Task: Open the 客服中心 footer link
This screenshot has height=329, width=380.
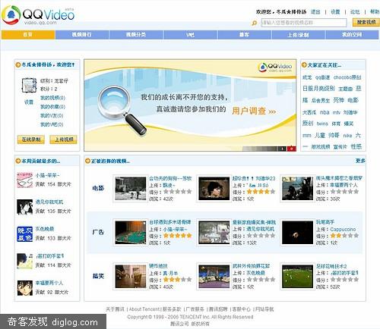Action: click(241, 309)
